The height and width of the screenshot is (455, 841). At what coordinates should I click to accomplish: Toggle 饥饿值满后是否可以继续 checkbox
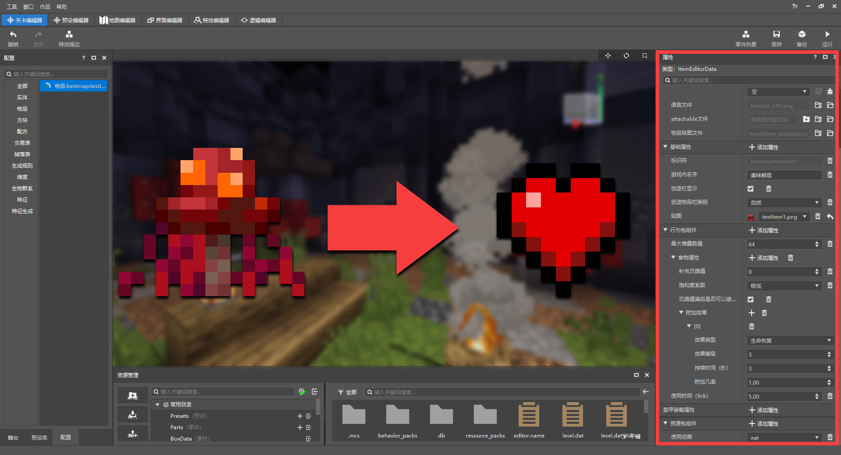pos(751,299)
